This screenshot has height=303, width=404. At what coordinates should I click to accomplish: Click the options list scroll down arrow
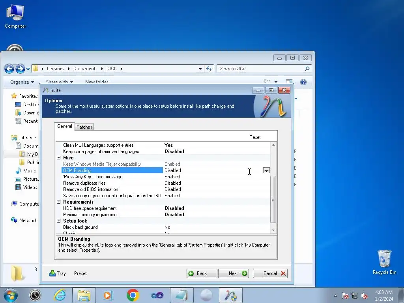pyautogui.click(x=273, y=230)
